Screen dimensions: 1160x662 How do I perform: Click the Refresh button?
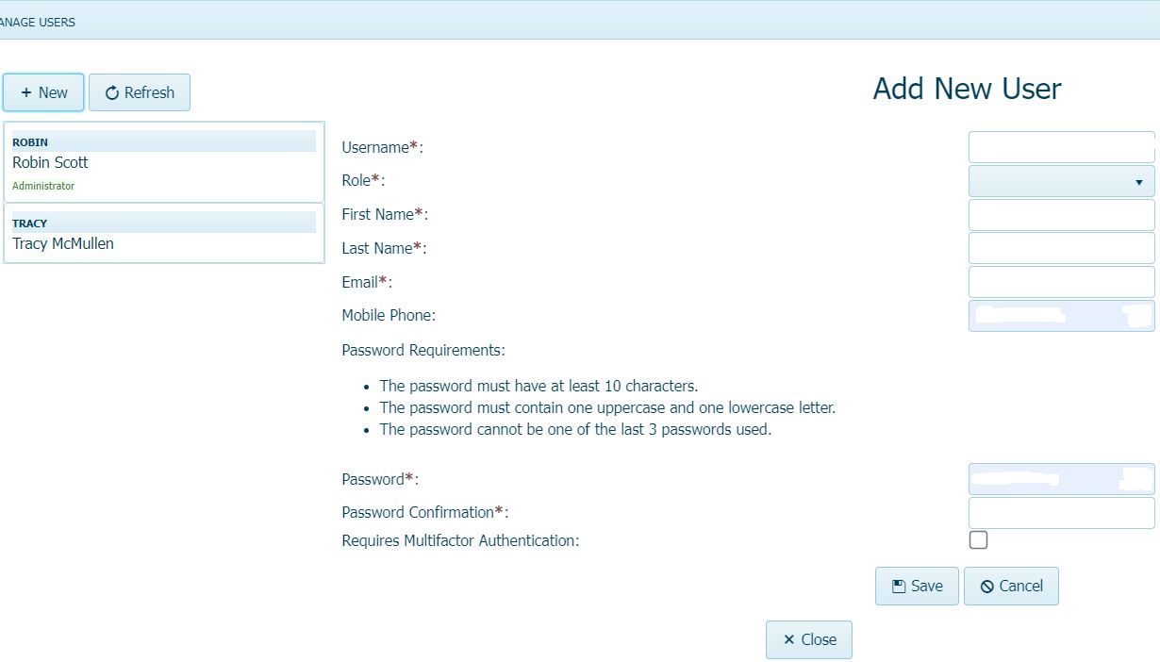[139, 92]
